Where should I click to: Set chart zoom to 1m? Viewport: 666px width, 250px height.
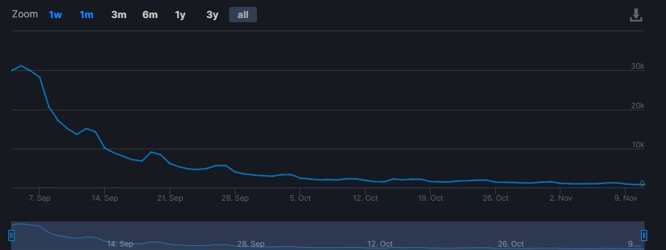86,15
